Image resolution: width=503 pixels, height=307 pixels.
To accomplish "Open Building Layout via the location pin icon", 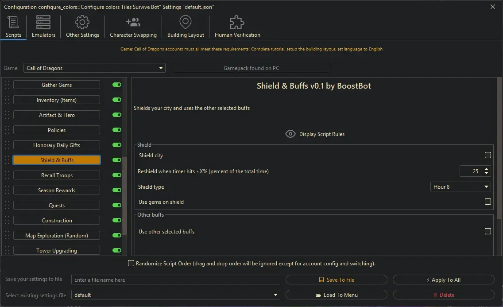I will point(185,22).
